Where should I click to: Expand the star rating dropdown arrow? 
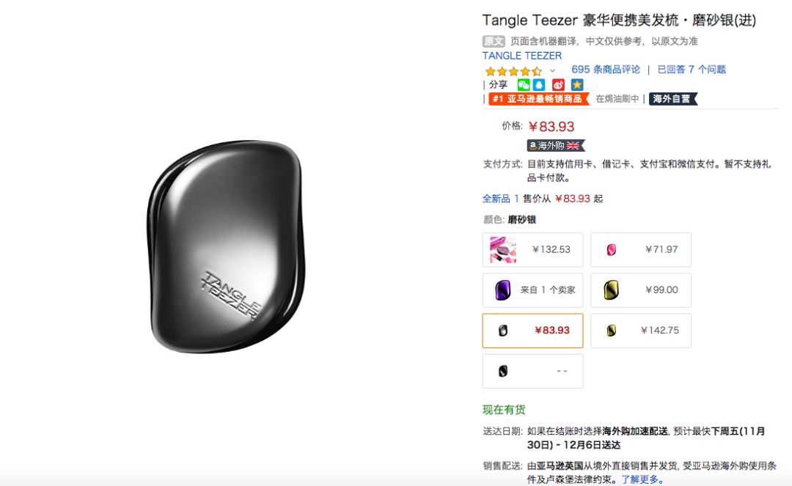click(553, 70)
